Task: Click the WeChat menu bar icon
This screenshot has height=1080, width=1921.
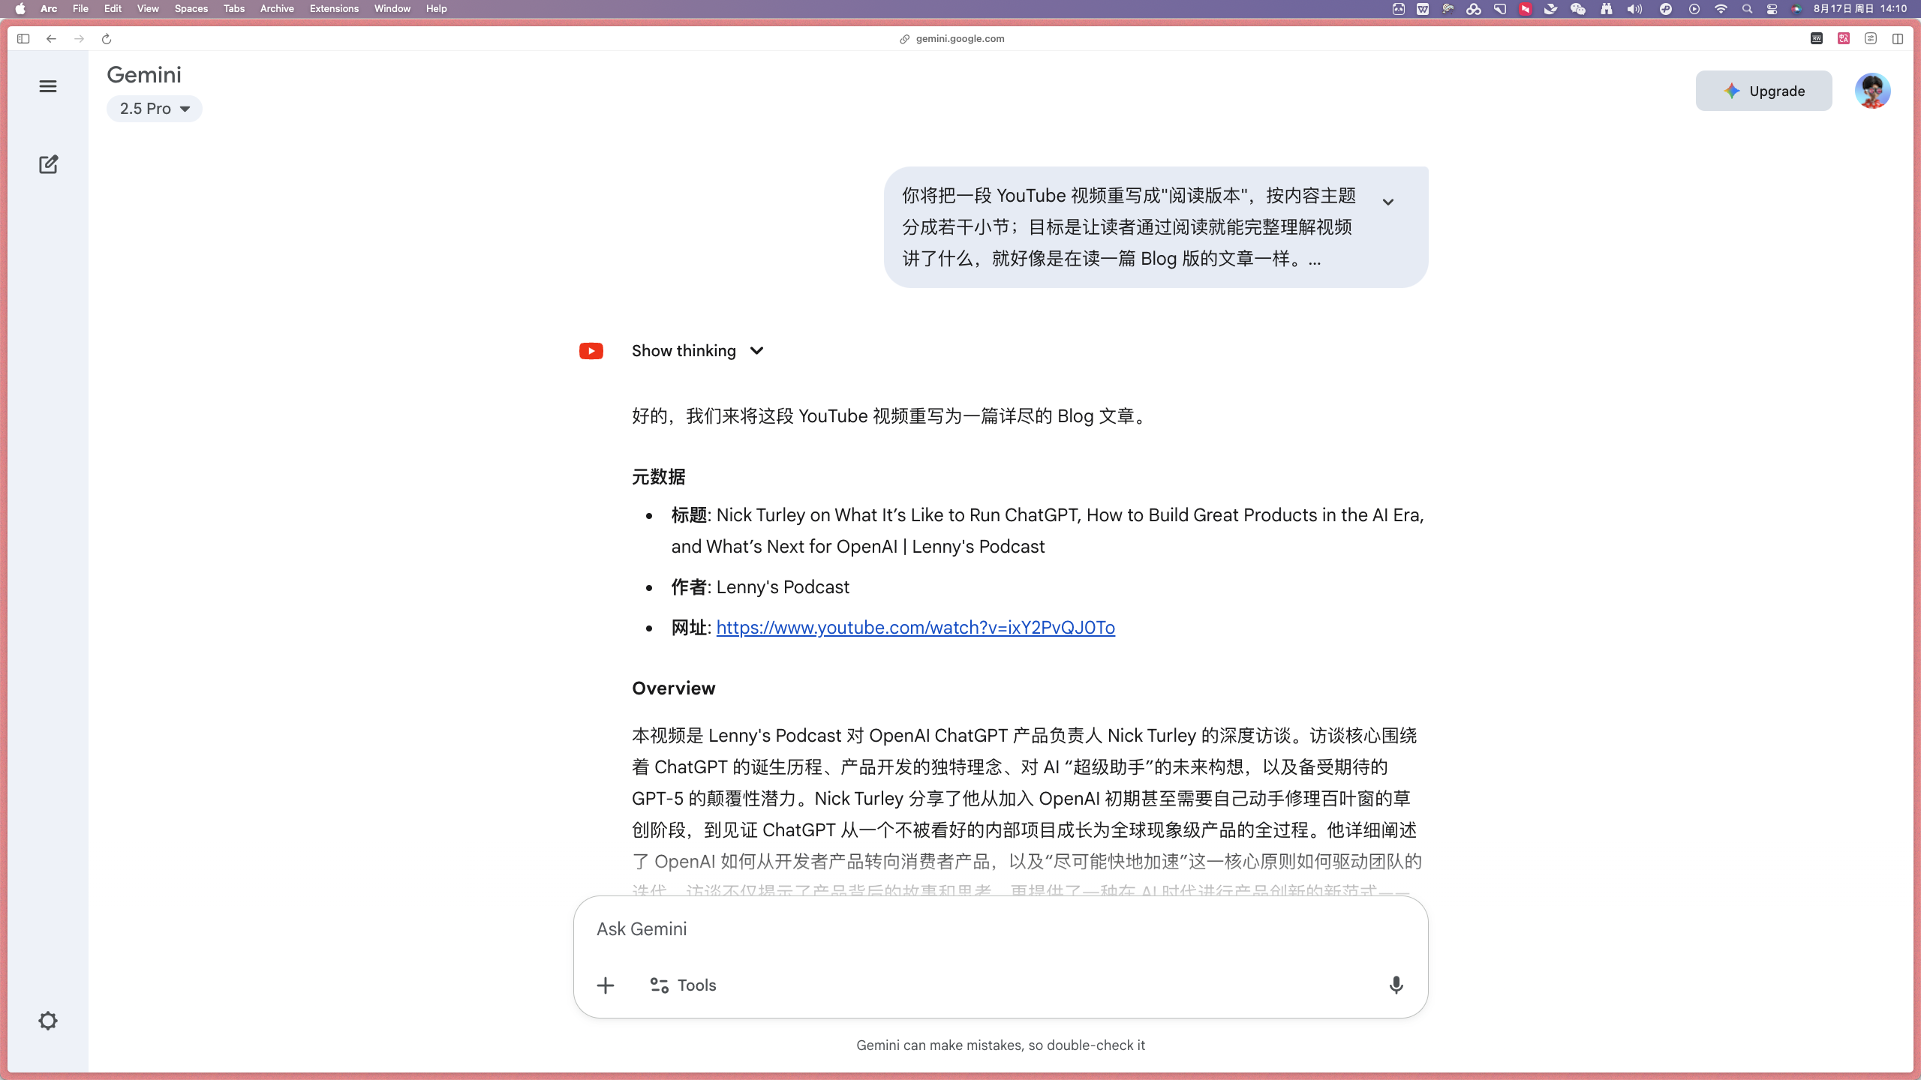Action: tap(1578, 9)
